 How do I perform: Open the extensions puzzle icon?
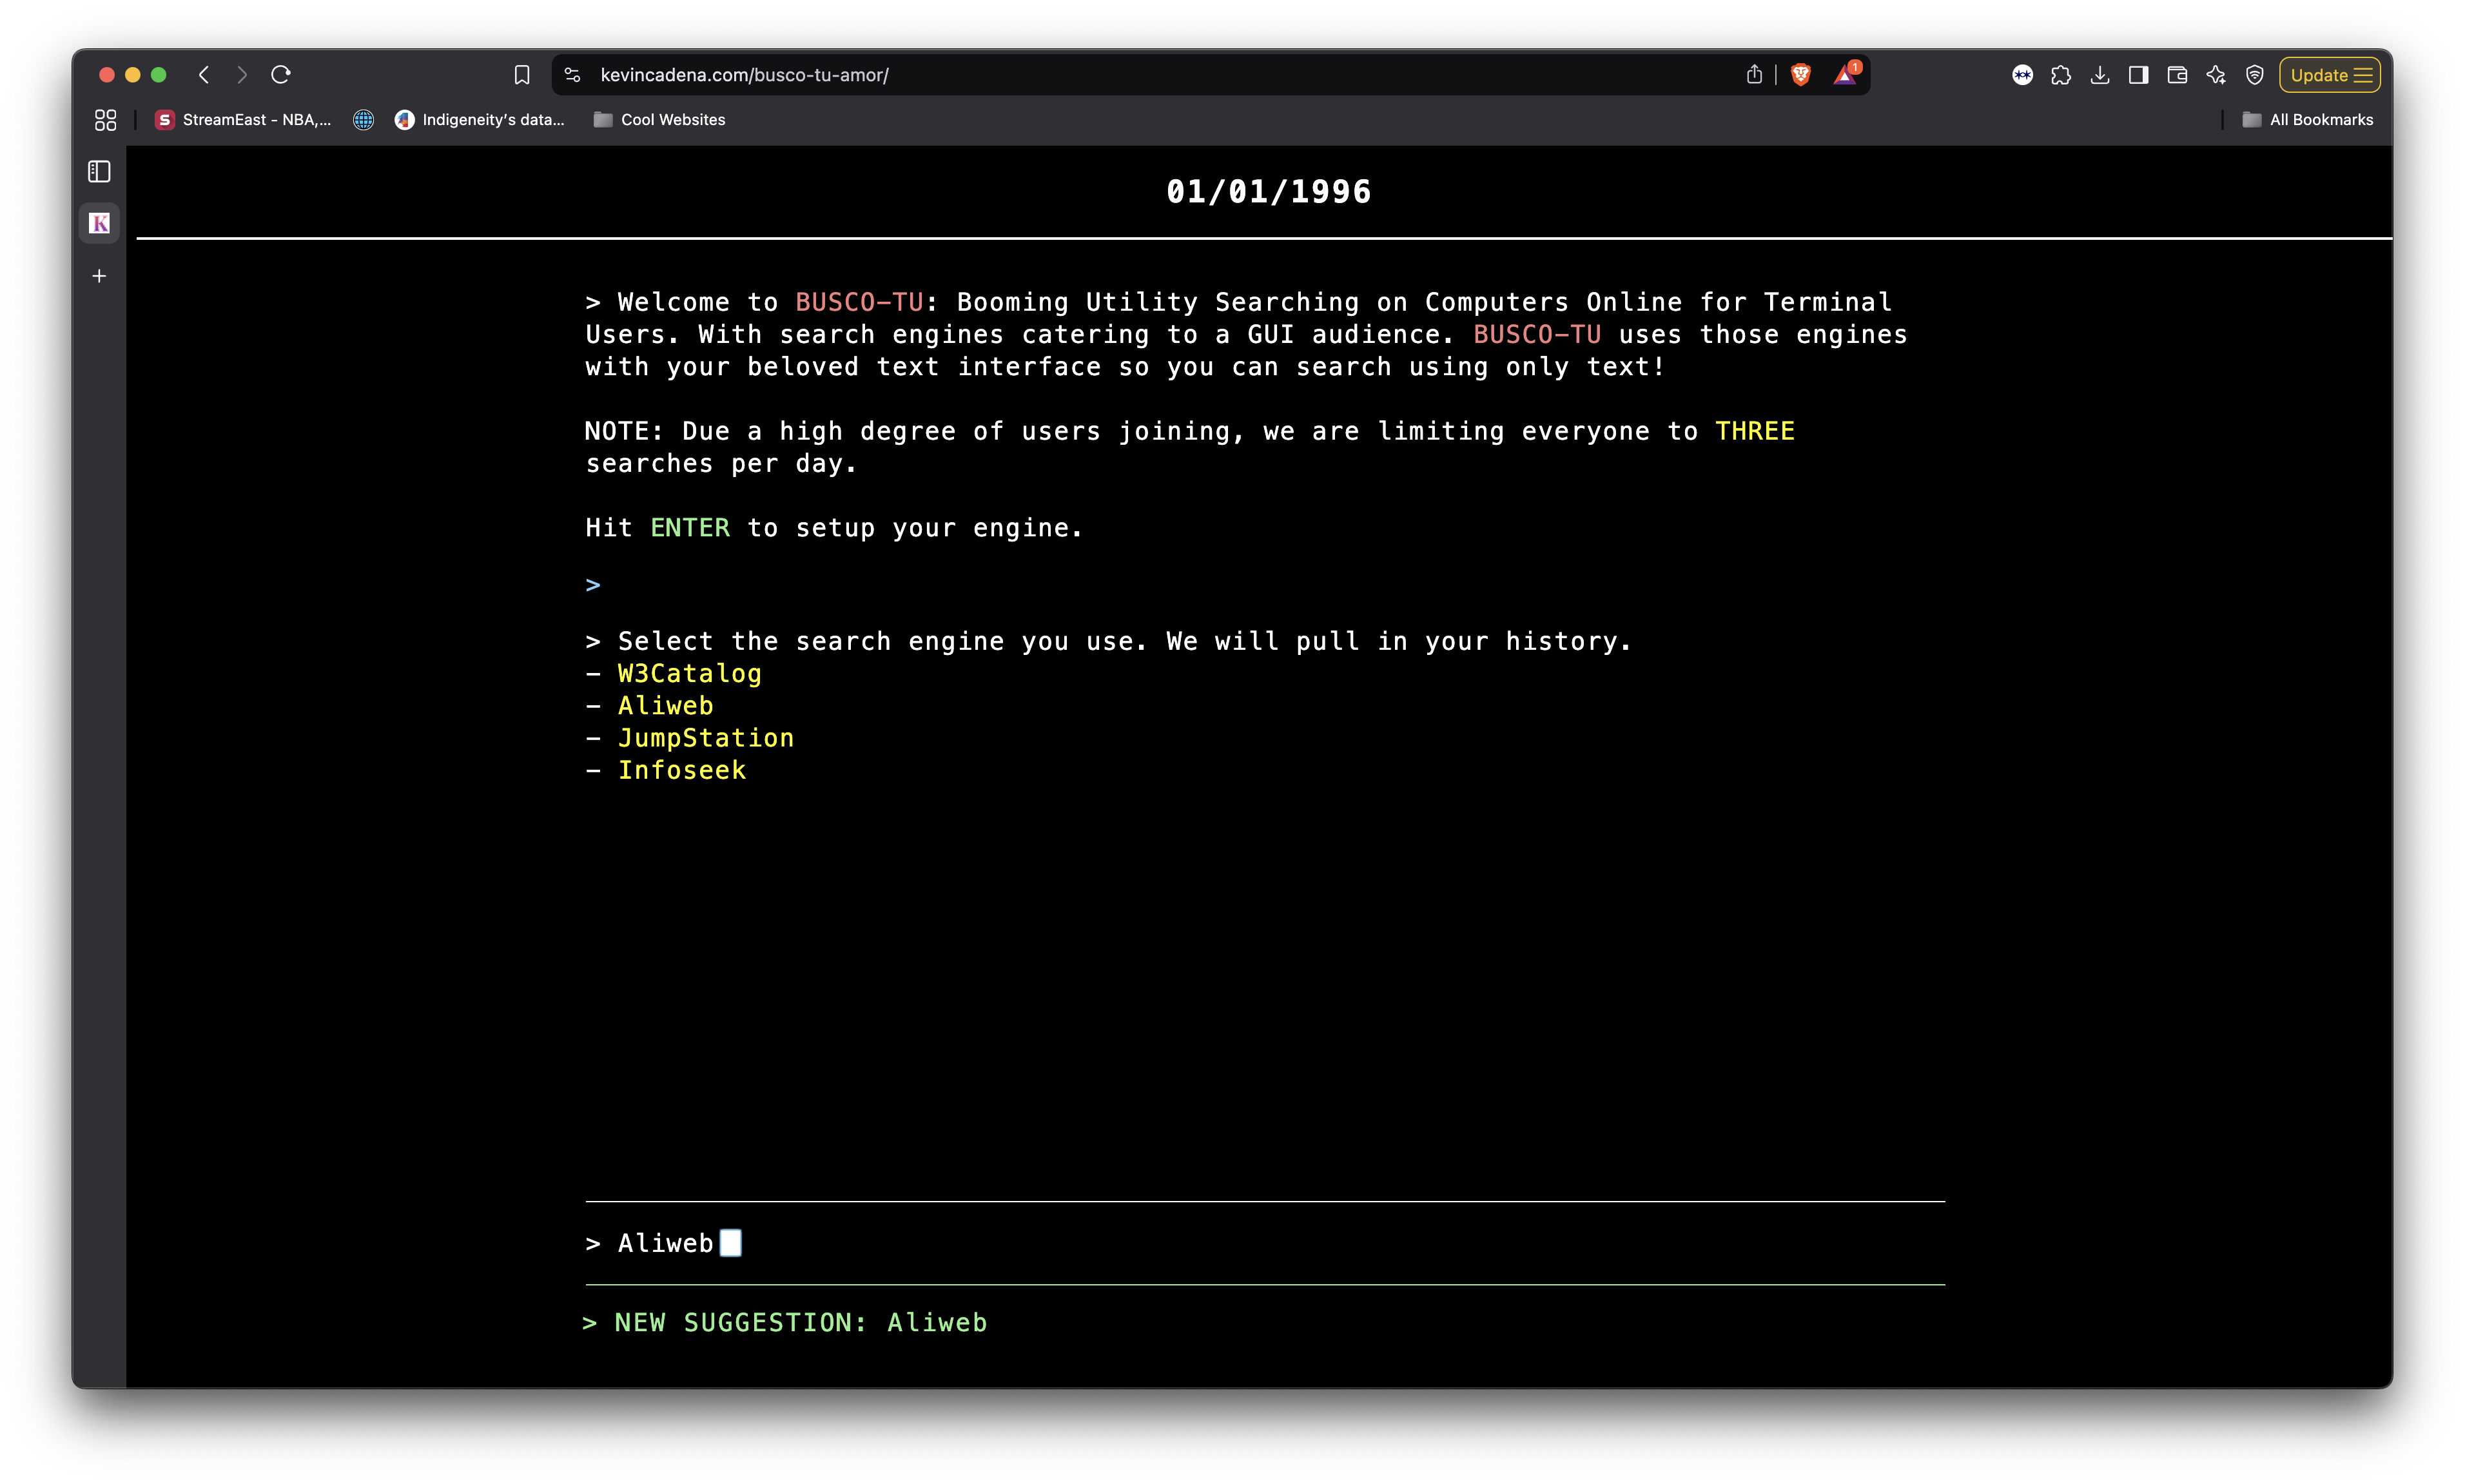coord(2061,75)
